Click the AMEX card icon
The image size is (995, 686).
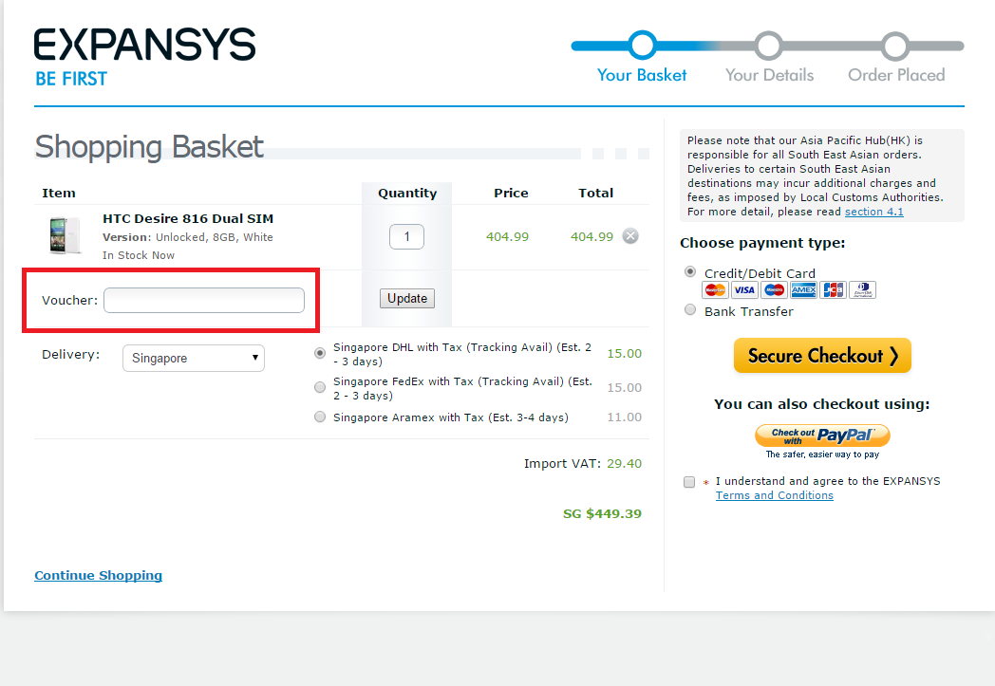coord(803,290)
